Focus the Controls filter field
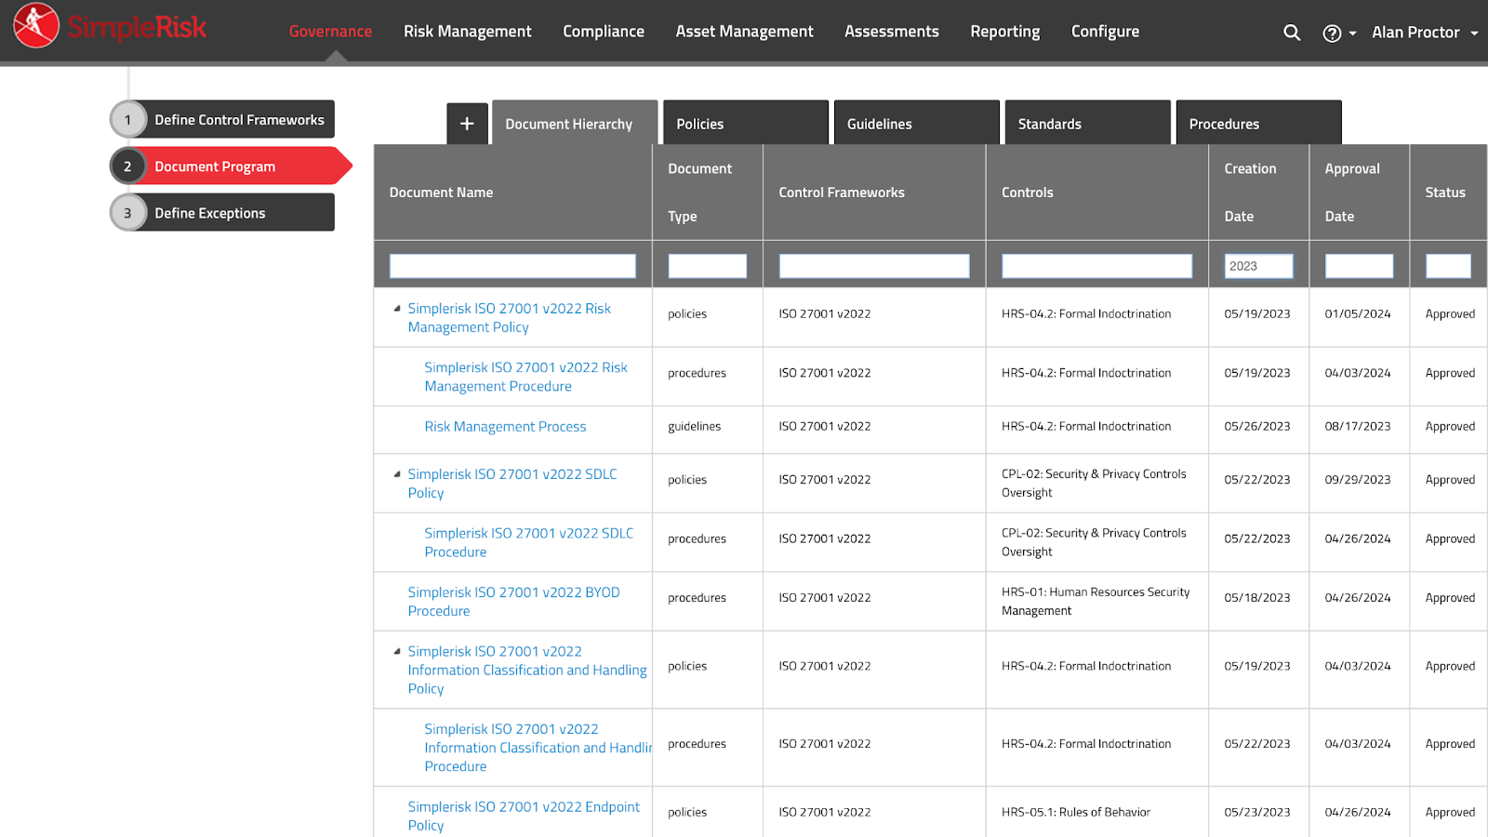1488x837 pixels. (x=1096, y=266)
